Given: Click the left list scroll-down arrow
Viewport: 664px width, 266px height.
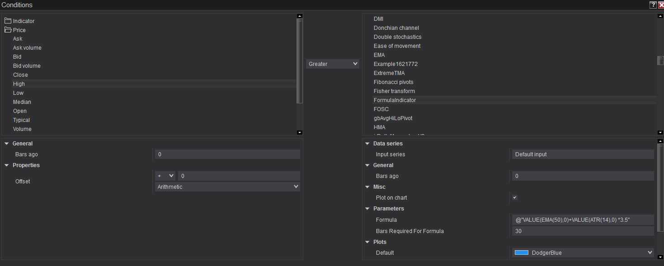Looking at the screenshot, I should pyautogui.click(x=299, y=132).
